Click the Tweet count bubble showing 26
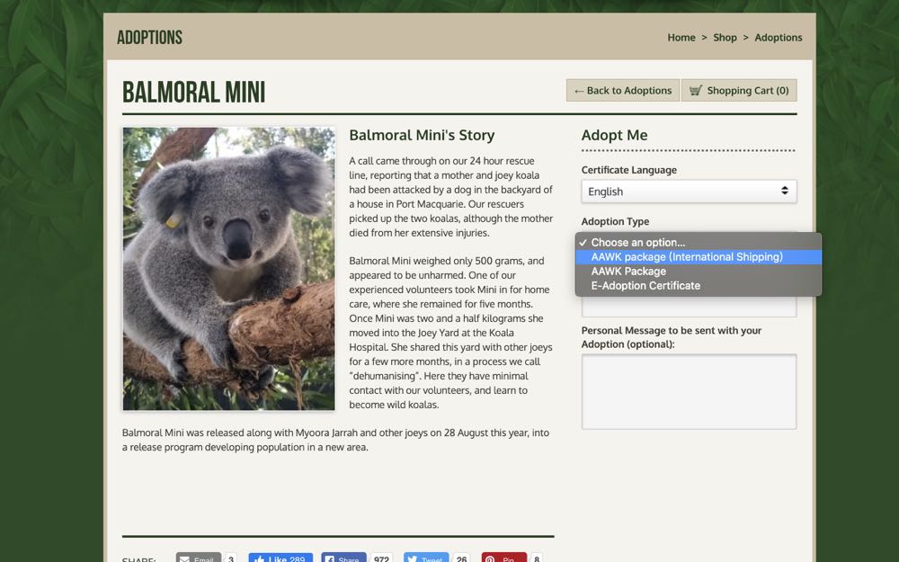The width and height of the screenshot is (899, 562). (x=461, y=558)
